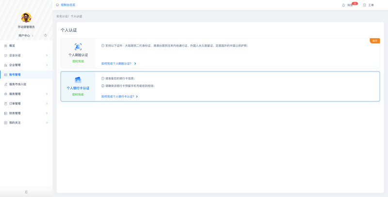The image size is (388, 197).
Task: Click the 宇动源管理员 username
Action: point(26,27)
